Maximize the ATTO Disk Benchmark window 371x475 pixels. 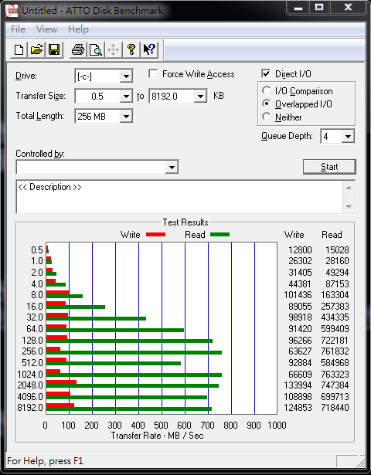click(319, 7)
